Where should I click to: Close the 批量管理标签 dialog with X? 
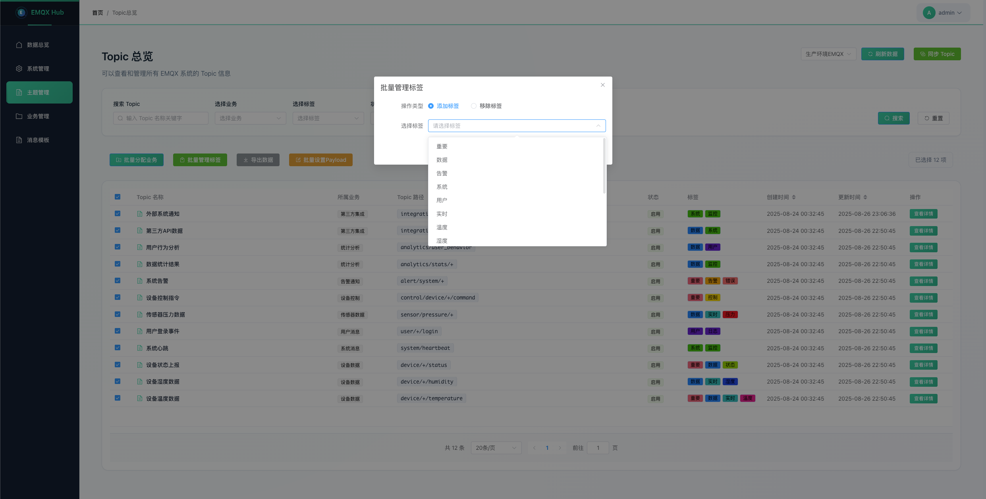[x=602, y=85]
